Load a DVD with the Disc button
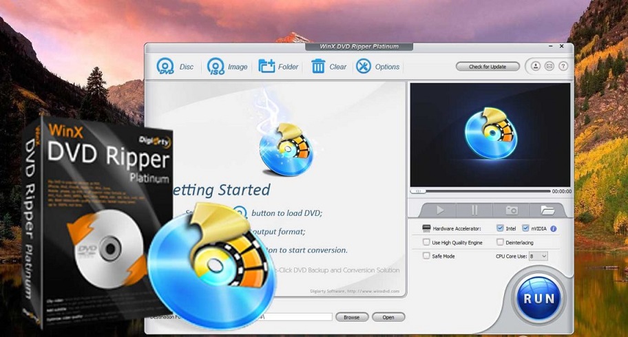 (x=175, y=67)
